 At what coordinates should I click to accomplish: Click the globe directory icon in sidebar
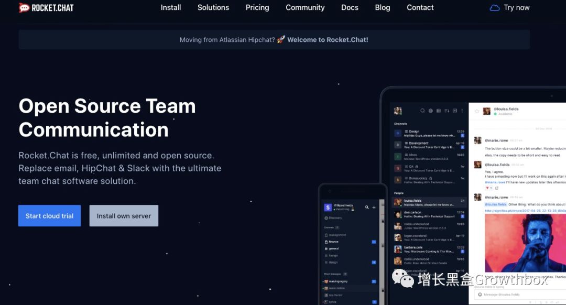(x=431, y=111)
